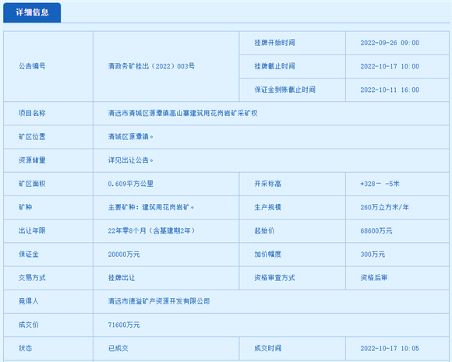Click deposit amount 20000万元
452x362 pixels.
point(124,255)
